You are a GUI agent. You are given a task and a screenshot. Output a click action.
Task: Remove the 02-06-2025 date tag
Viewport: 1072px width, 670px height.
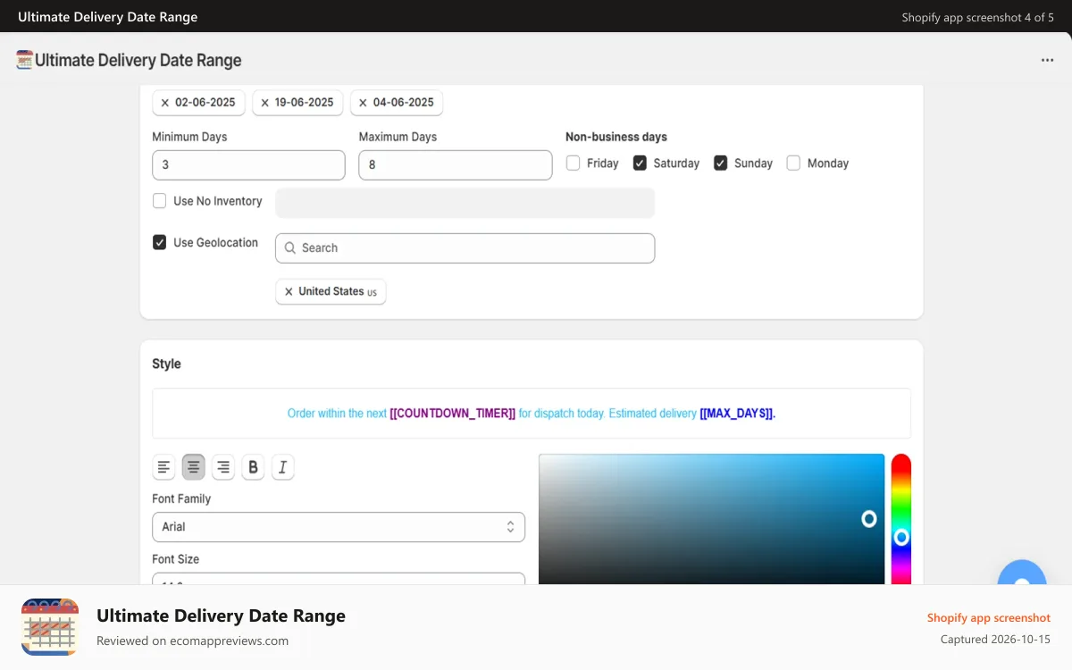tap(165, 103)
